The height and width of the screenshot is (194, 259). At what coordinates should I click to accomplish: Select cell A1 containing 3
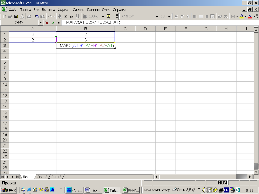33,34
